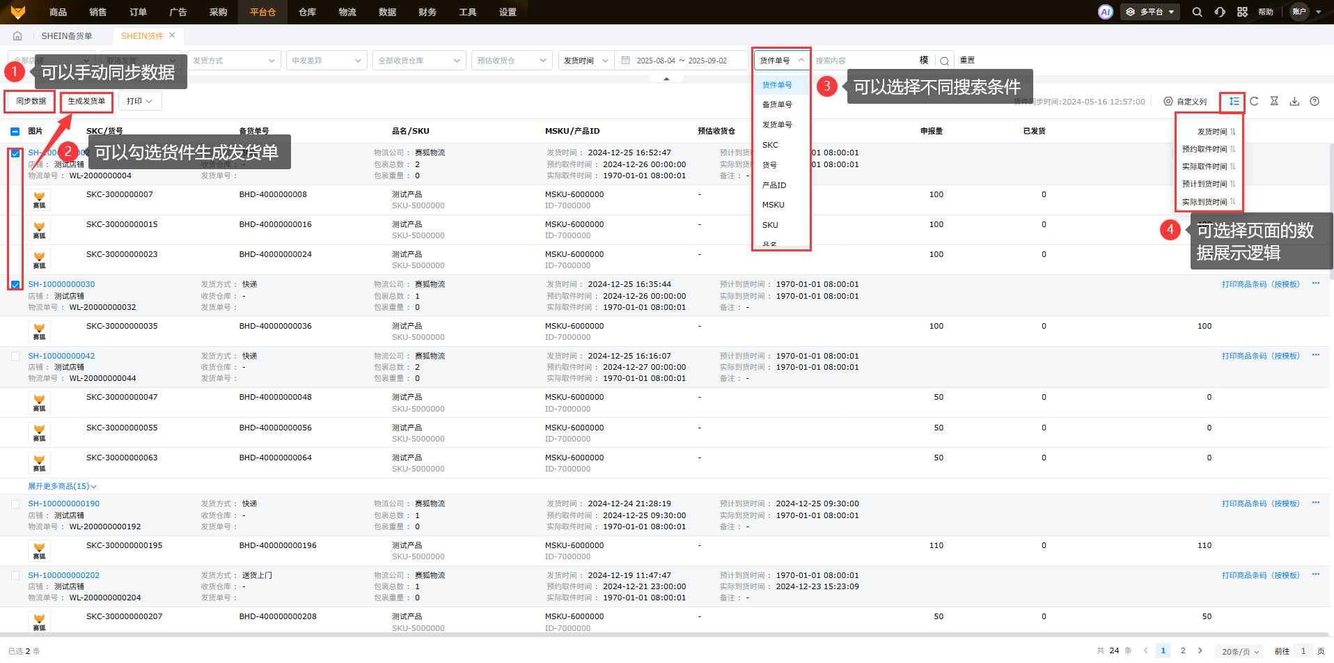Close the SHEIN货件 tab
This screenshot has width=1334, height=663.
(172, 35)
